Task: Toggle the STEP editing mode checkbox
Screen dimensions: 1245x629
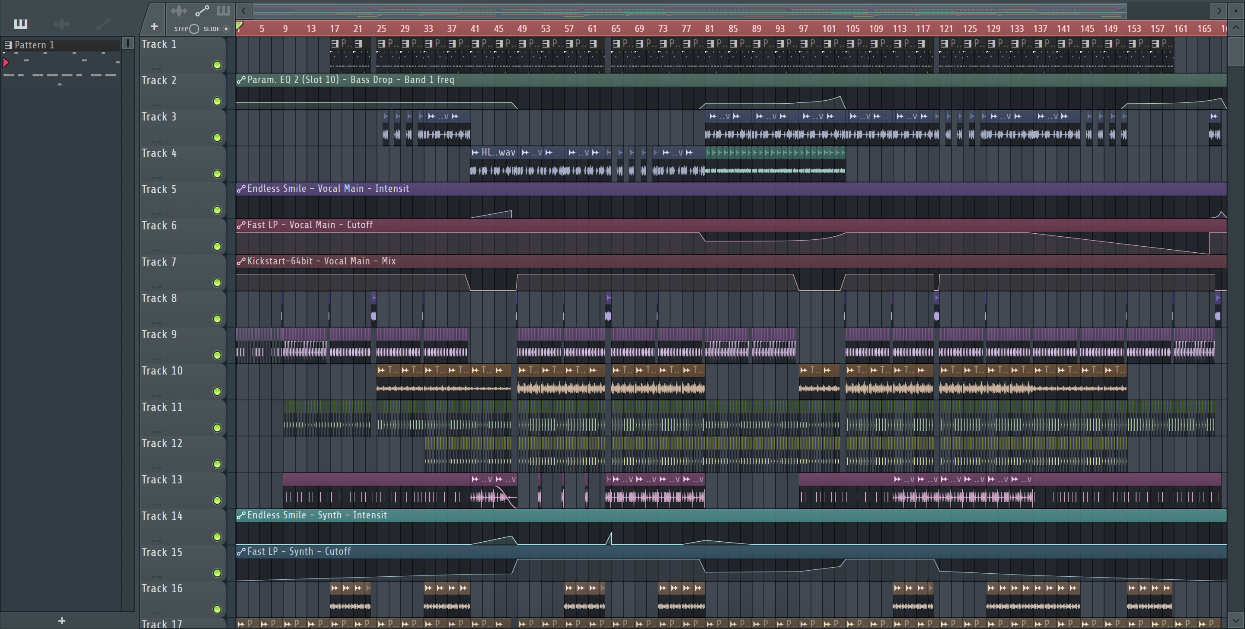Action: 194,29
